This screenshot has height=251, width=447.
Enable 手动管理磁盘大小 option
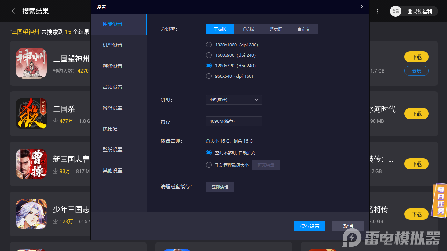[x=208, y=165]
